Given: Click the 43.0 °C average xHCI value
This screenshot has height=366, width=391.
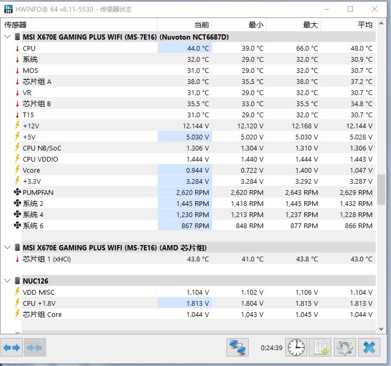Looking at the screenshot, I should (361, 259).
